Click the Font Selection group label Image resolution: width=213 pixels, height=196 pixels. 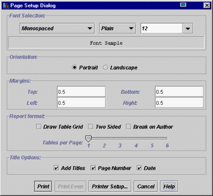tap(27, 15)
